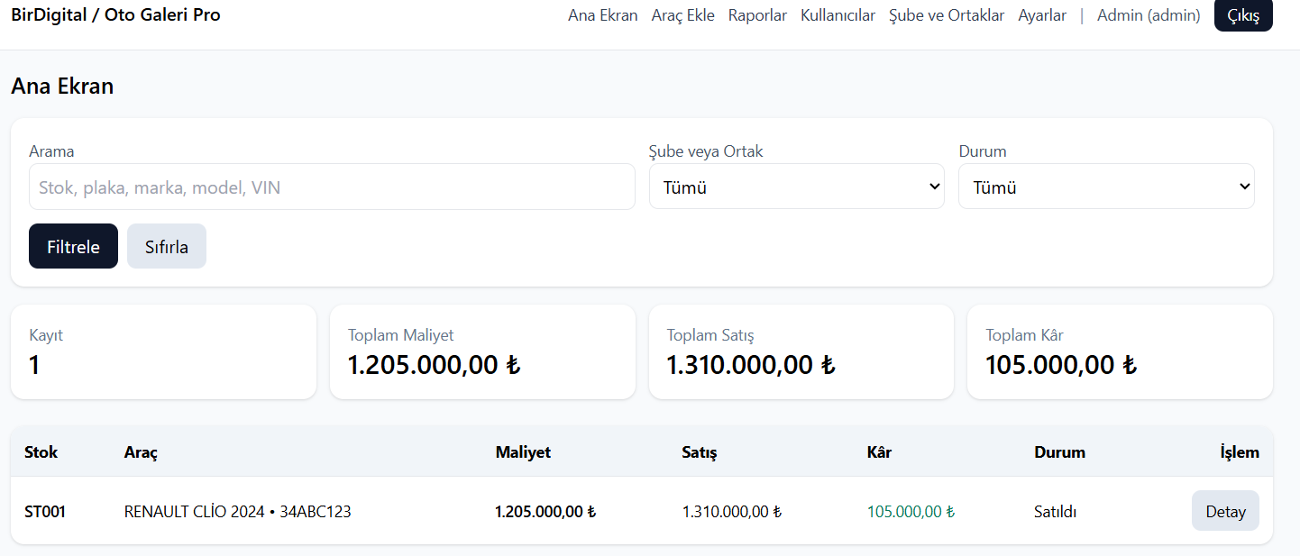This screenshot has height=556, width=1300.
Task: Open the Araç Ekle page
Action: [x=682, y=15]
